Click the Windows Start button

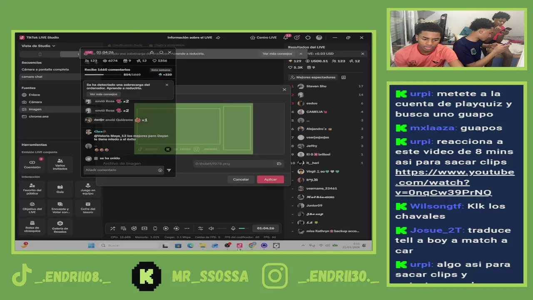91,245
